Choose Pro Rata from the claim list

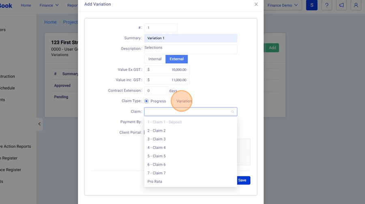155,182
